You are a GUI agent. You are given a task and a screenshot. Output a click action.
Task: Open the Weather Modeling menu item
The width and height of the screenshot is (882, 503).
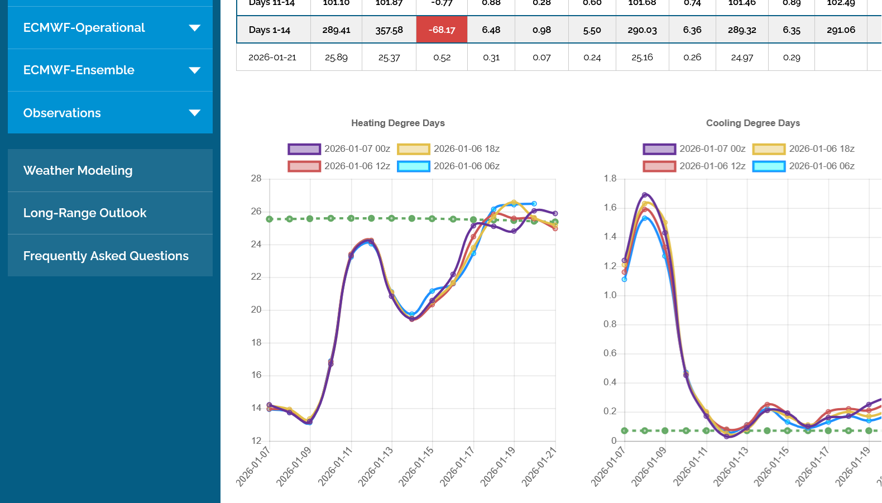78,171
